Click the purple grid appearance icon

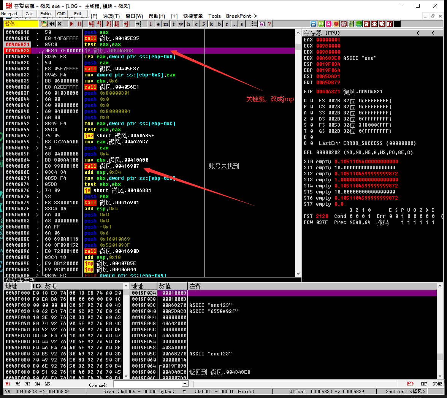point(262,24)
